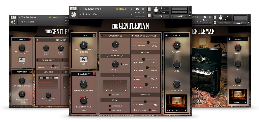259x122 pixels.
Task: Toggle PEDAL noise under Noises in center window
Action: click(134, 79)
